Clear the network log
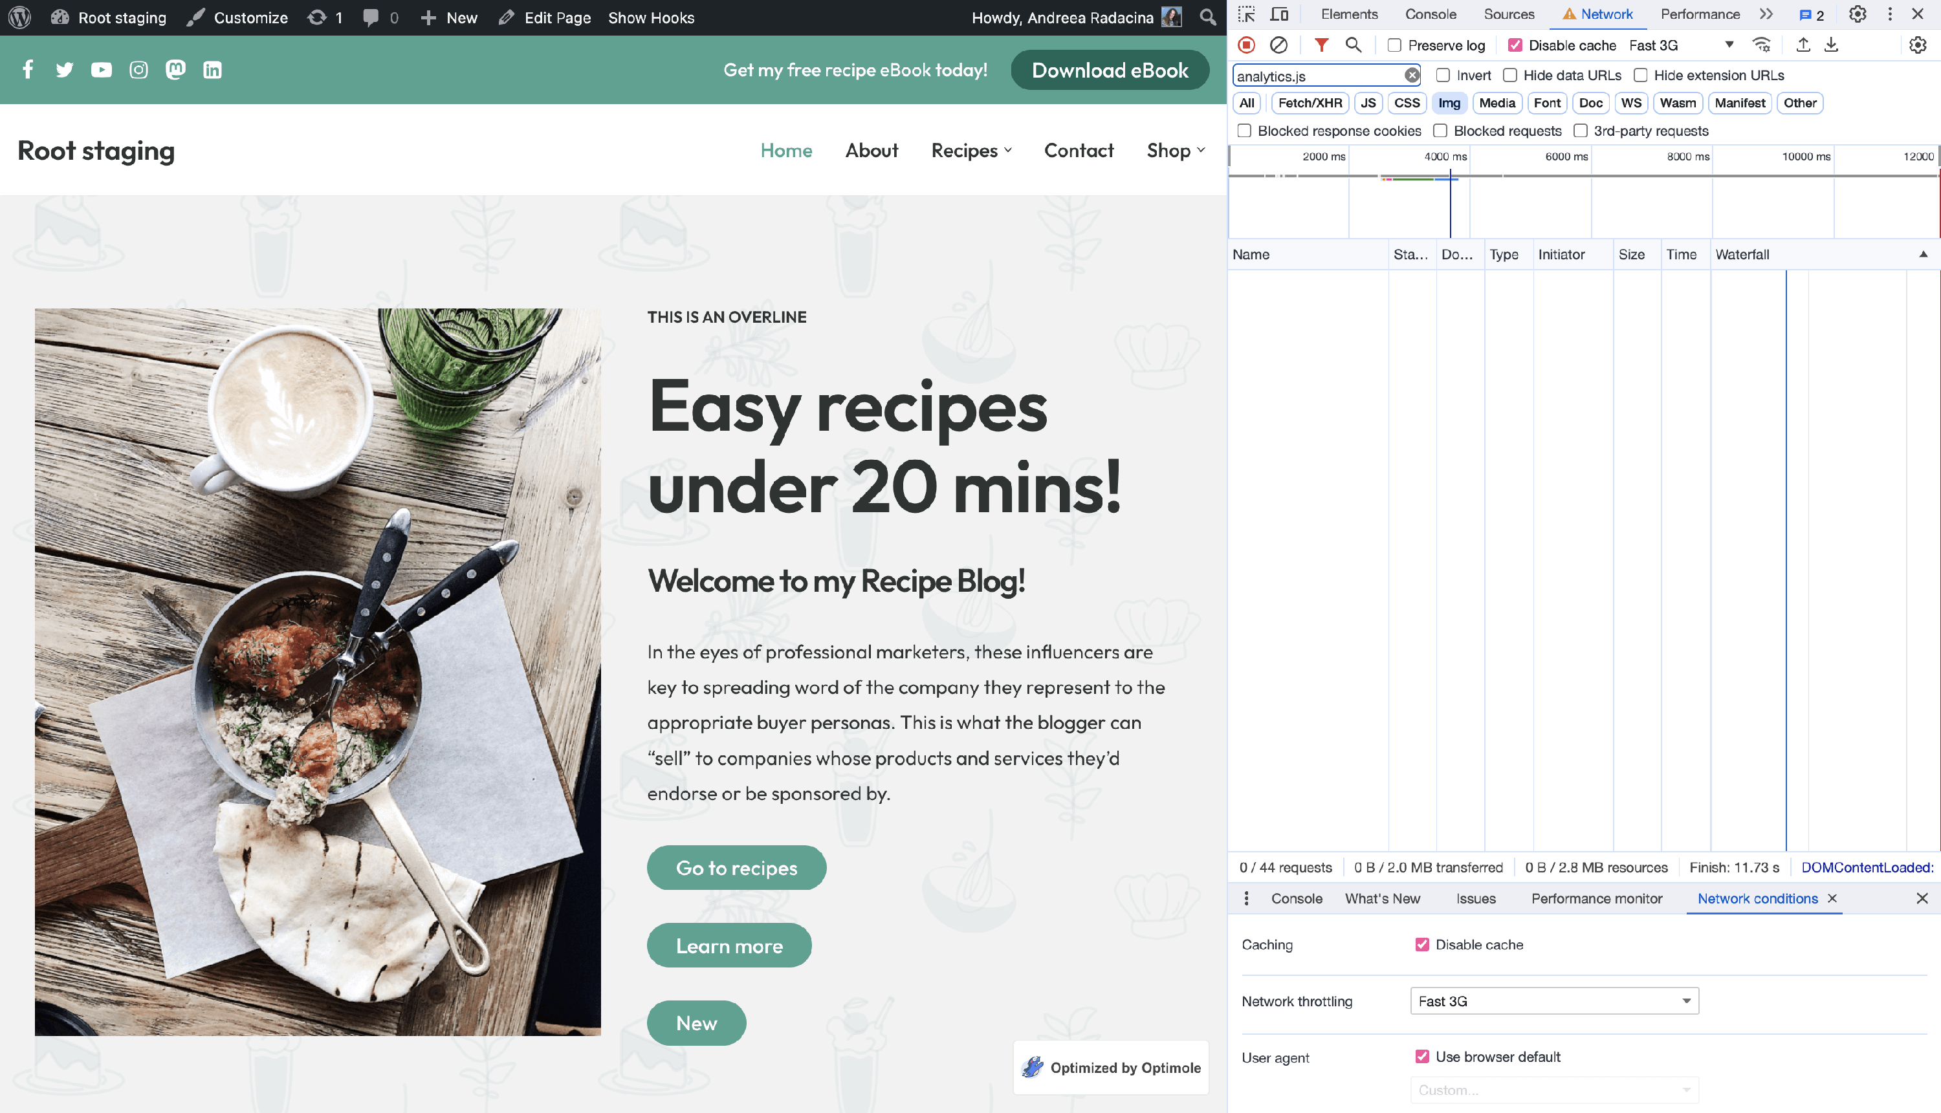1941x1113 pixels. pyautogui.click(x=1278, y=45)
